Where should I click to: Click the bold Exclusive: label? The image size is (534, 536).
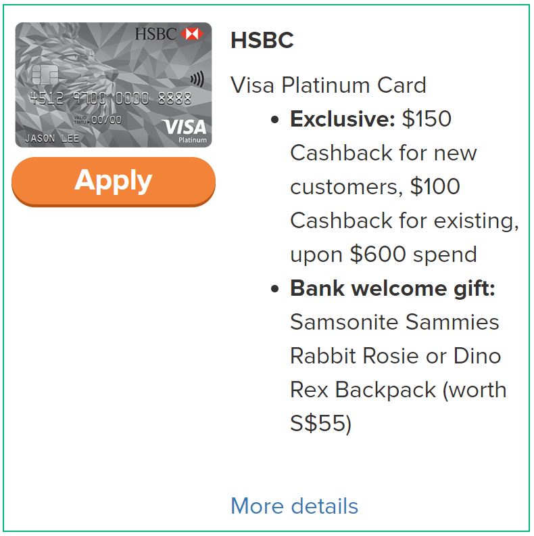343,118
